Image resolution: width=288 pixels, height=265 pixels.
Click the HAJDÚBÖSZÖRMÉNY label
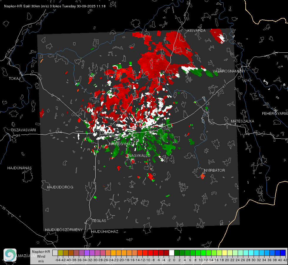coord(64,230)
